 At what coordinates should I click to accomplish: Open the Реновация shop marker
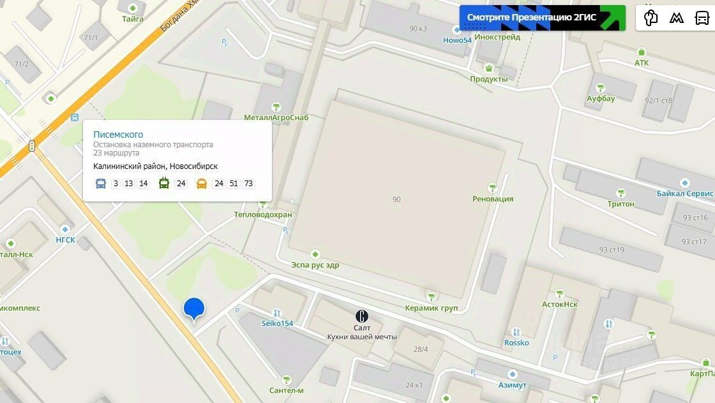pos(492,188)
